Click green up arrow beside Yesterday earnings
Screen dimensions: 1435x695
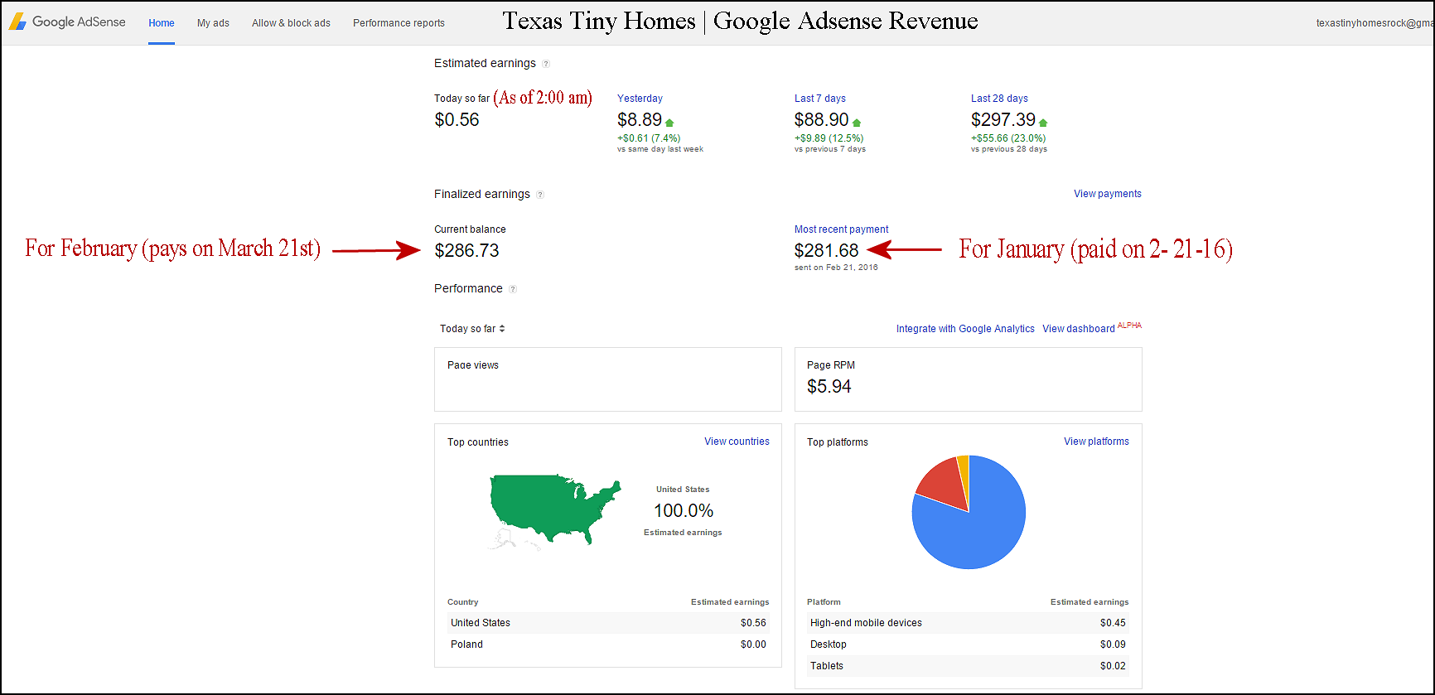pos(669,123)
